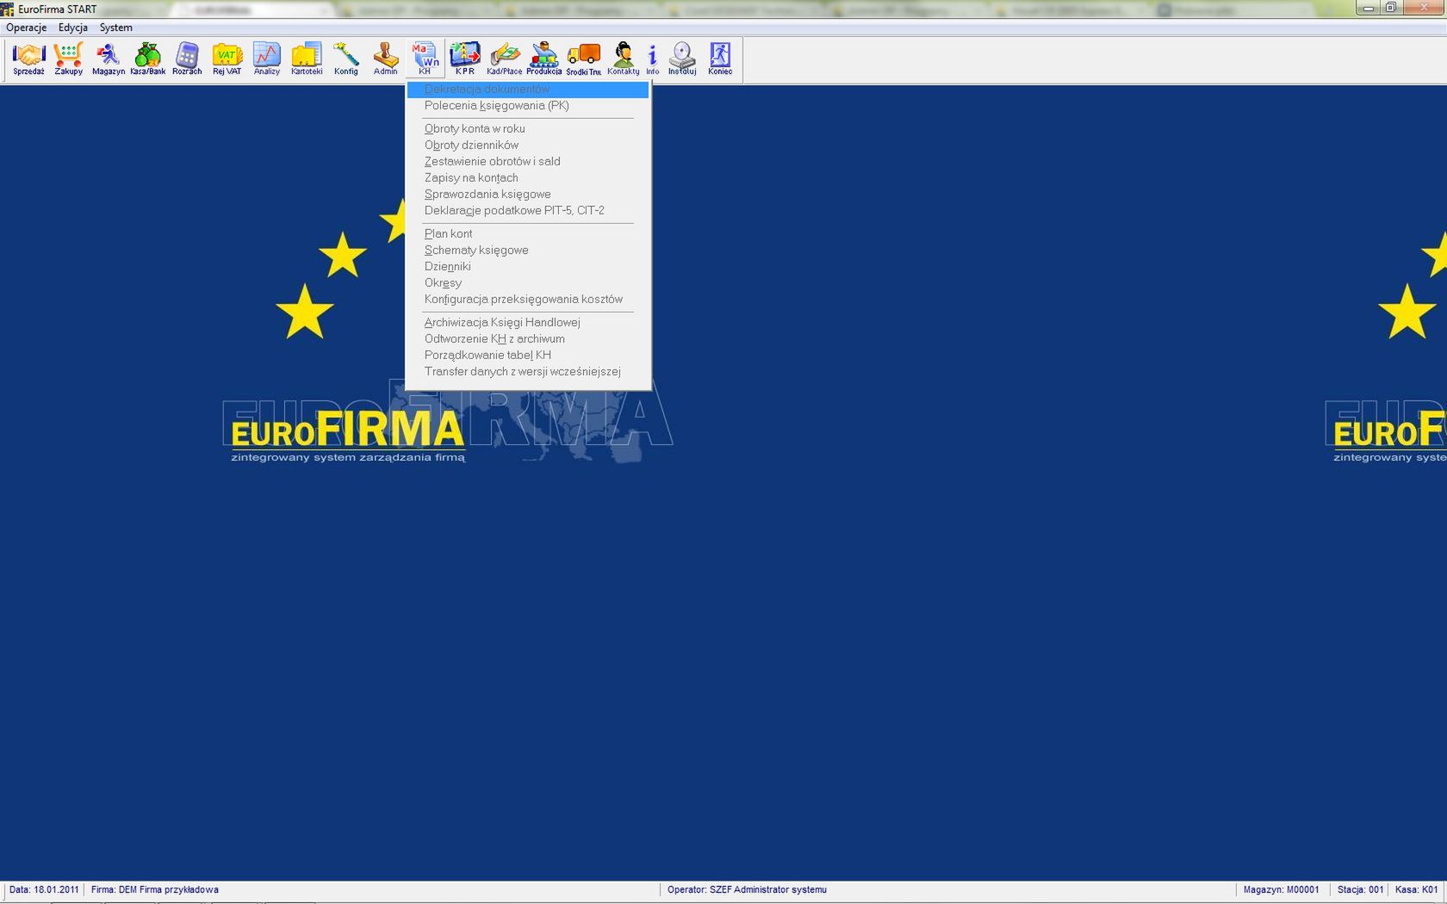
Task: Click the Data: 18.01.2011 status entry
Action: coord(44,890)
